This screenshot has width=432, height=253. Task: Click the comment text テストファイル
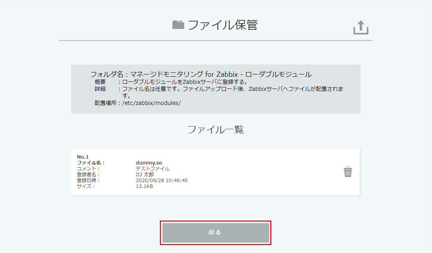click(x=153, y=169)
